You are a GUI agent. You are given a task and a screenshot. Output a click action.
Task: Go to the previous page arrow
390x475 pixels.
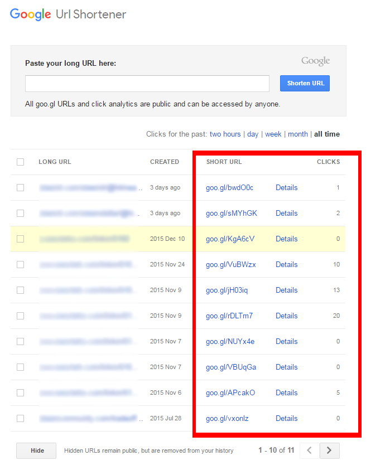click(310, 450)
